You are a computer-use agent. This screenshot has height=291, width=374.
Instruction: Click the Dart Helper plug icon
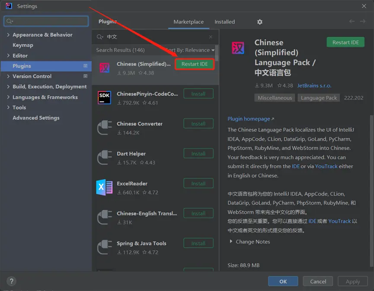pos(105,157)
